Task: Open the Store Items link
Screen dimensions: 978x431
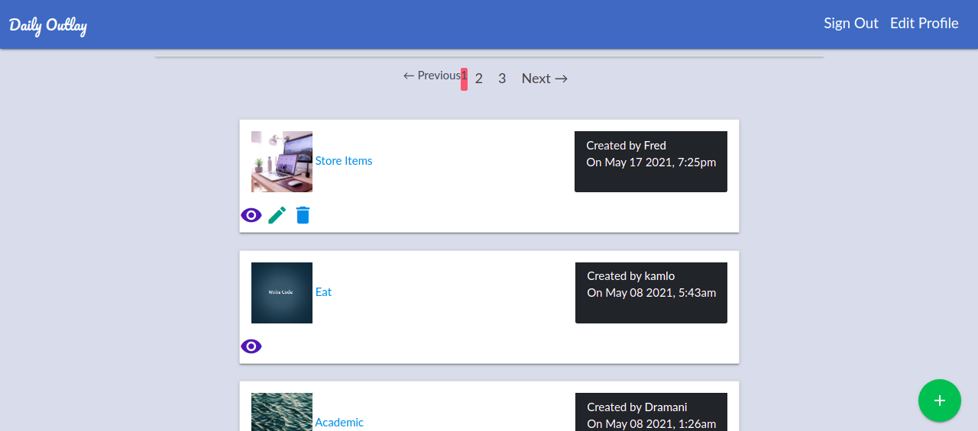Action: point(344,161)
